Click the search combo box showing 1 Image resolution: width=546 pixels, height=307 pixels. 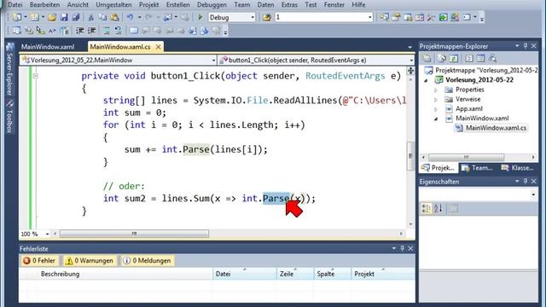[323, 17]
